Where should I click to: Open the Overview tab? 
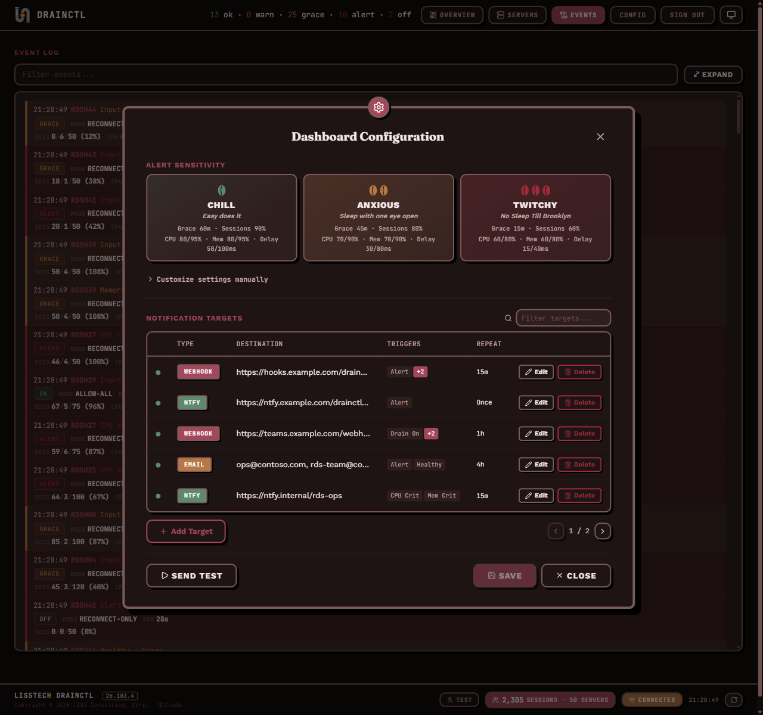[x=452, y=15]
